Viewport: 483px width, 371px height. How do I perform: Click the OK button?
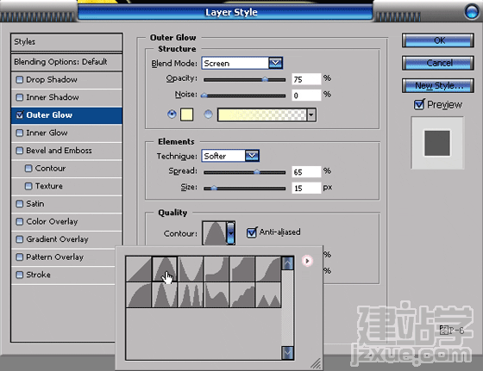[438, 40]
